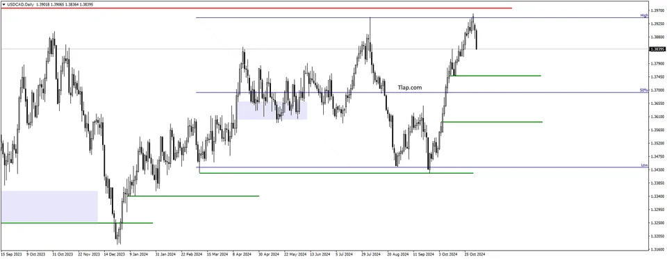
Task: Click the 1.34300 price axis label
Action: [x=658, y=169]
